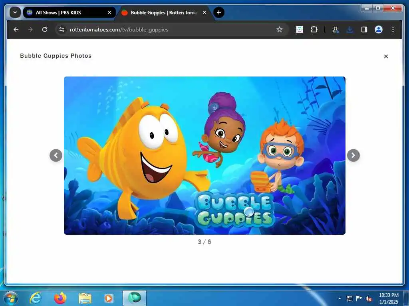Open Windows Explorer from the taskbar

85,298
